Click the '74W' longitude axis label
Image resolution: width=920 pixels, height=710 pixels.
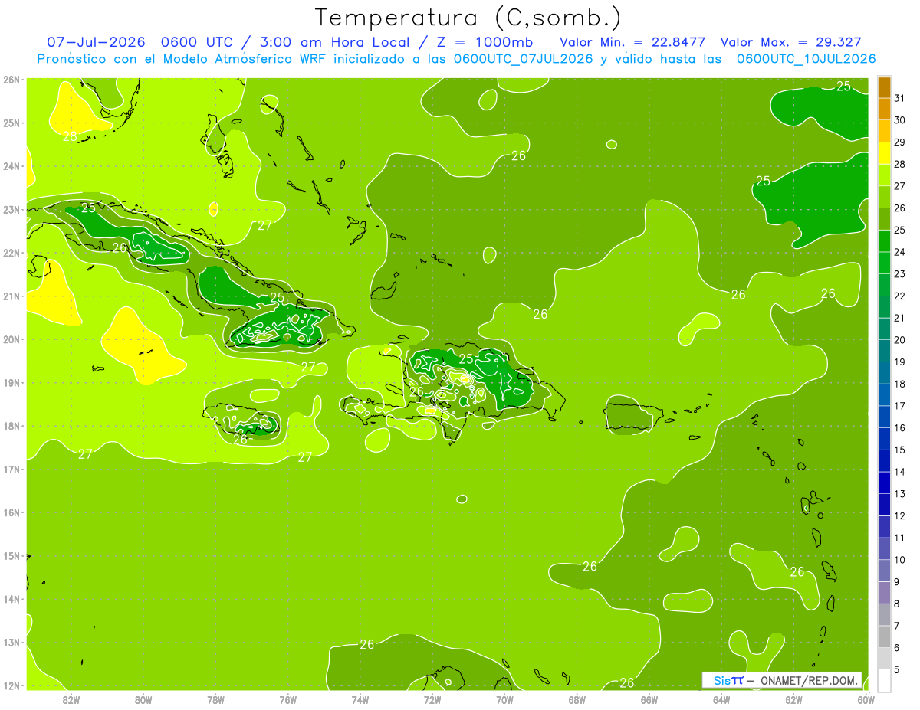tap(360, 700)
